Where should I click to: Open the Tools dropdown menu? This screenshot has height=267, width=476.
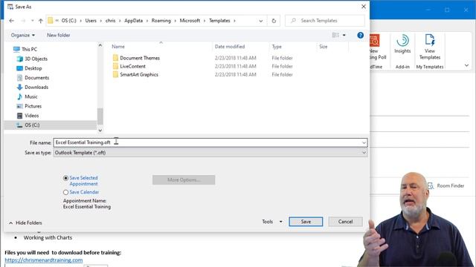[272, 222]
